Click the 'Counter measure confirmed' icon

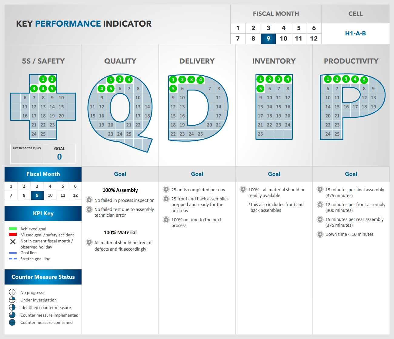click(x=12, y=322)
